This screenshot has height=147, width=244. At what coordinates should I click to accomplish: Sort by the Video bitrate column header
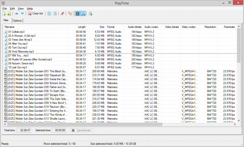tap(171, 27)
